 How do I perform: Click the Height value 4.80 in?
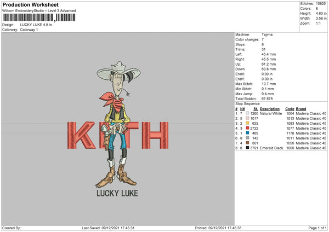point(321,13)
